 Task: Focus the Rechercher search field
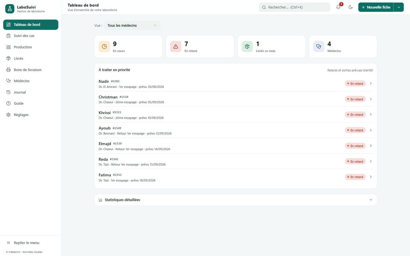pyautogui.click(x=294, y=7)
